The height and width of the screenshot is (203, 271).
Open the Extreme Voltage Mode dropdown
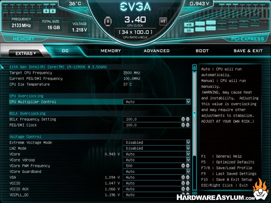(x=157, y=142)
